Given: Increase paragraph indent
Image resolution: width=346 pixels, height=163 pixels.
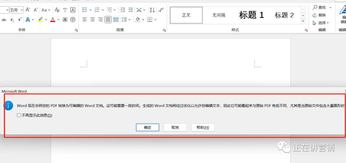Looking at the screenshot, I should click(131, 10).
